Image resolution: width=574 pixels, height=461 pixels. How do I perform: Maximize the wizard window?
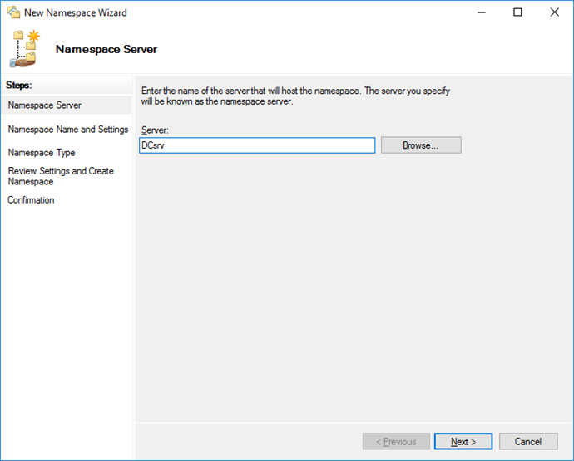[517, 12]
